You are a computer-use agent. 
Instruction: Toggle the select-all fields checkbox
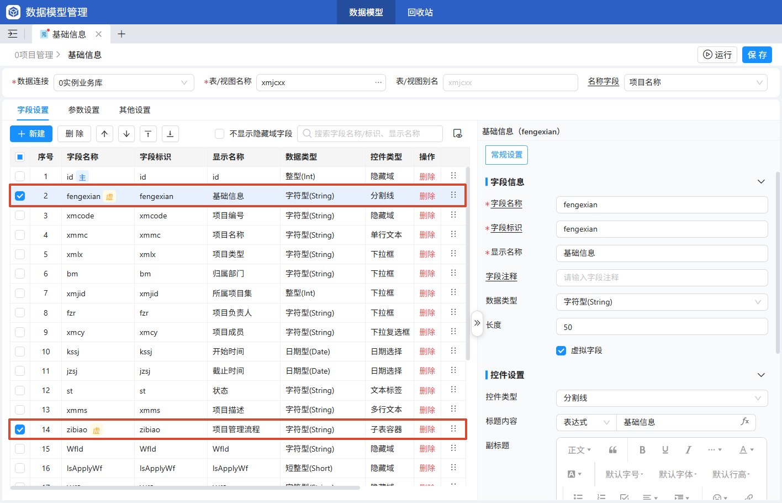pyautogui.click(x=20, y=157)
